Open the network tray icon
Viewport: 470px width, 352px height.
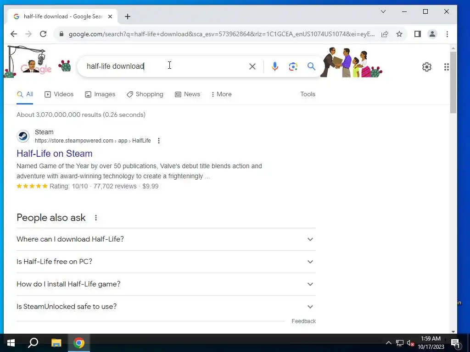click(400, 343)
